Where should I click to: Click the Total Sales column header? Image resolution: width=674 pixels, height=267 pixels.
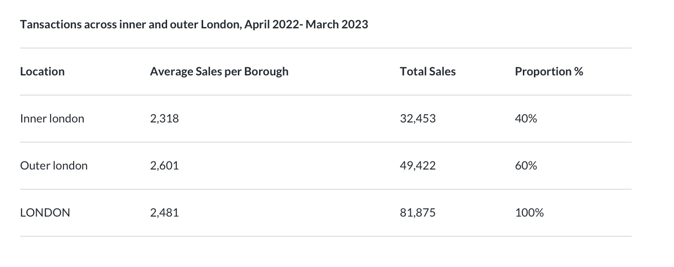point(428,72)
